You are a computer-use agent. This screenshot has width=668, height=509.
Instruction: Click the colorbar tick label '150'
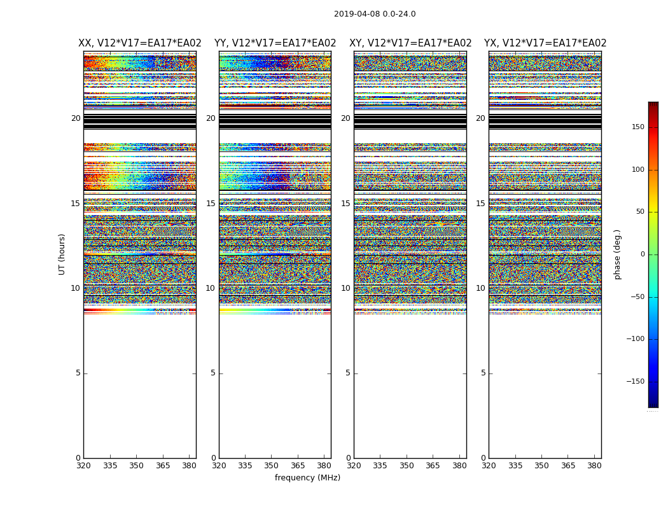638,127
